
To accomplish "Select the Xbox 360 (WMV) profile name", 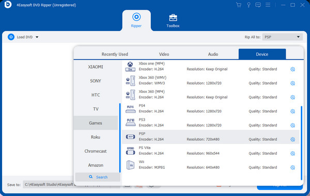I will point(152,77).
